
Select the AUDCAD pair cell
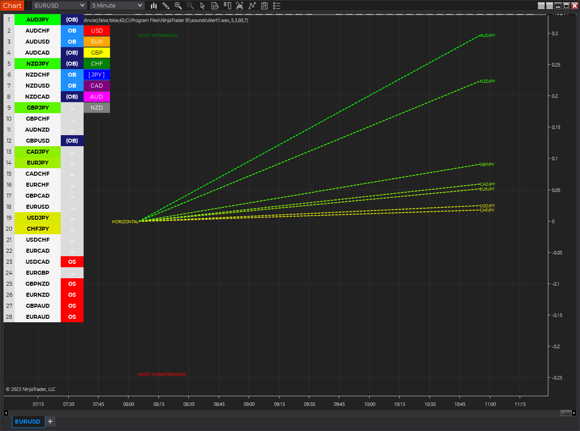(37, 52)
